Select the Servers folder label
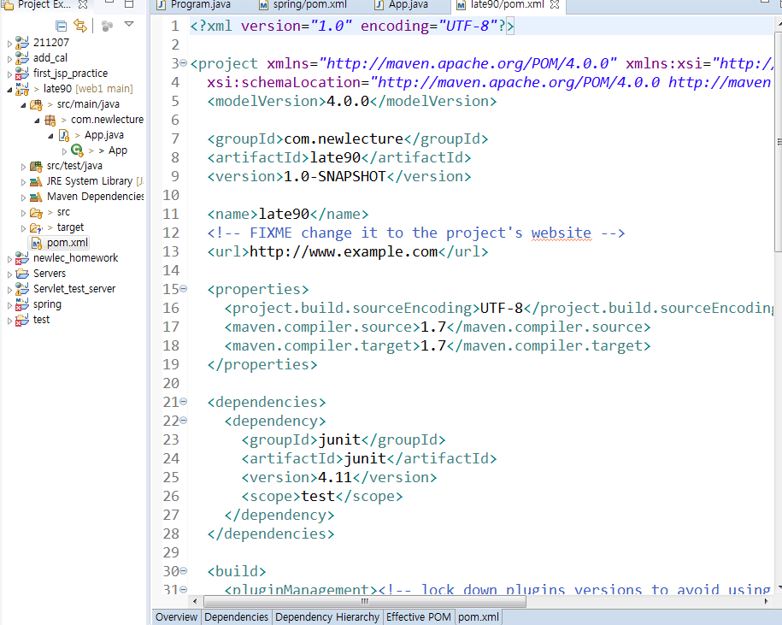The image size is (782, 625). [x=50, y=274]
